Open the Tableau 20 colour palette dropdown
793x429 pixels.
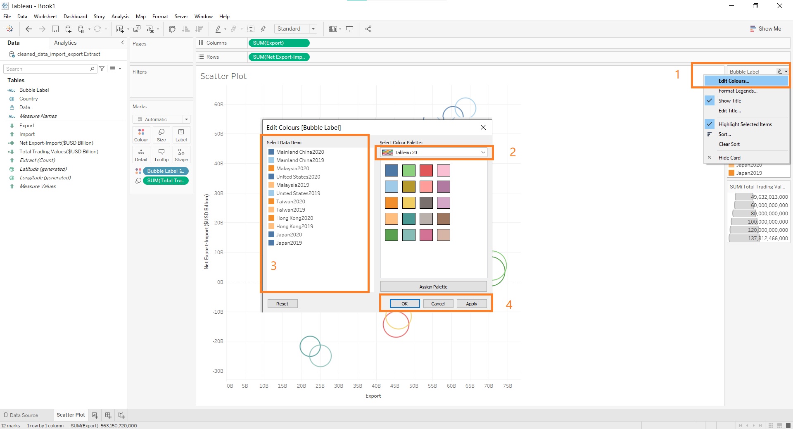coord(433,153)
